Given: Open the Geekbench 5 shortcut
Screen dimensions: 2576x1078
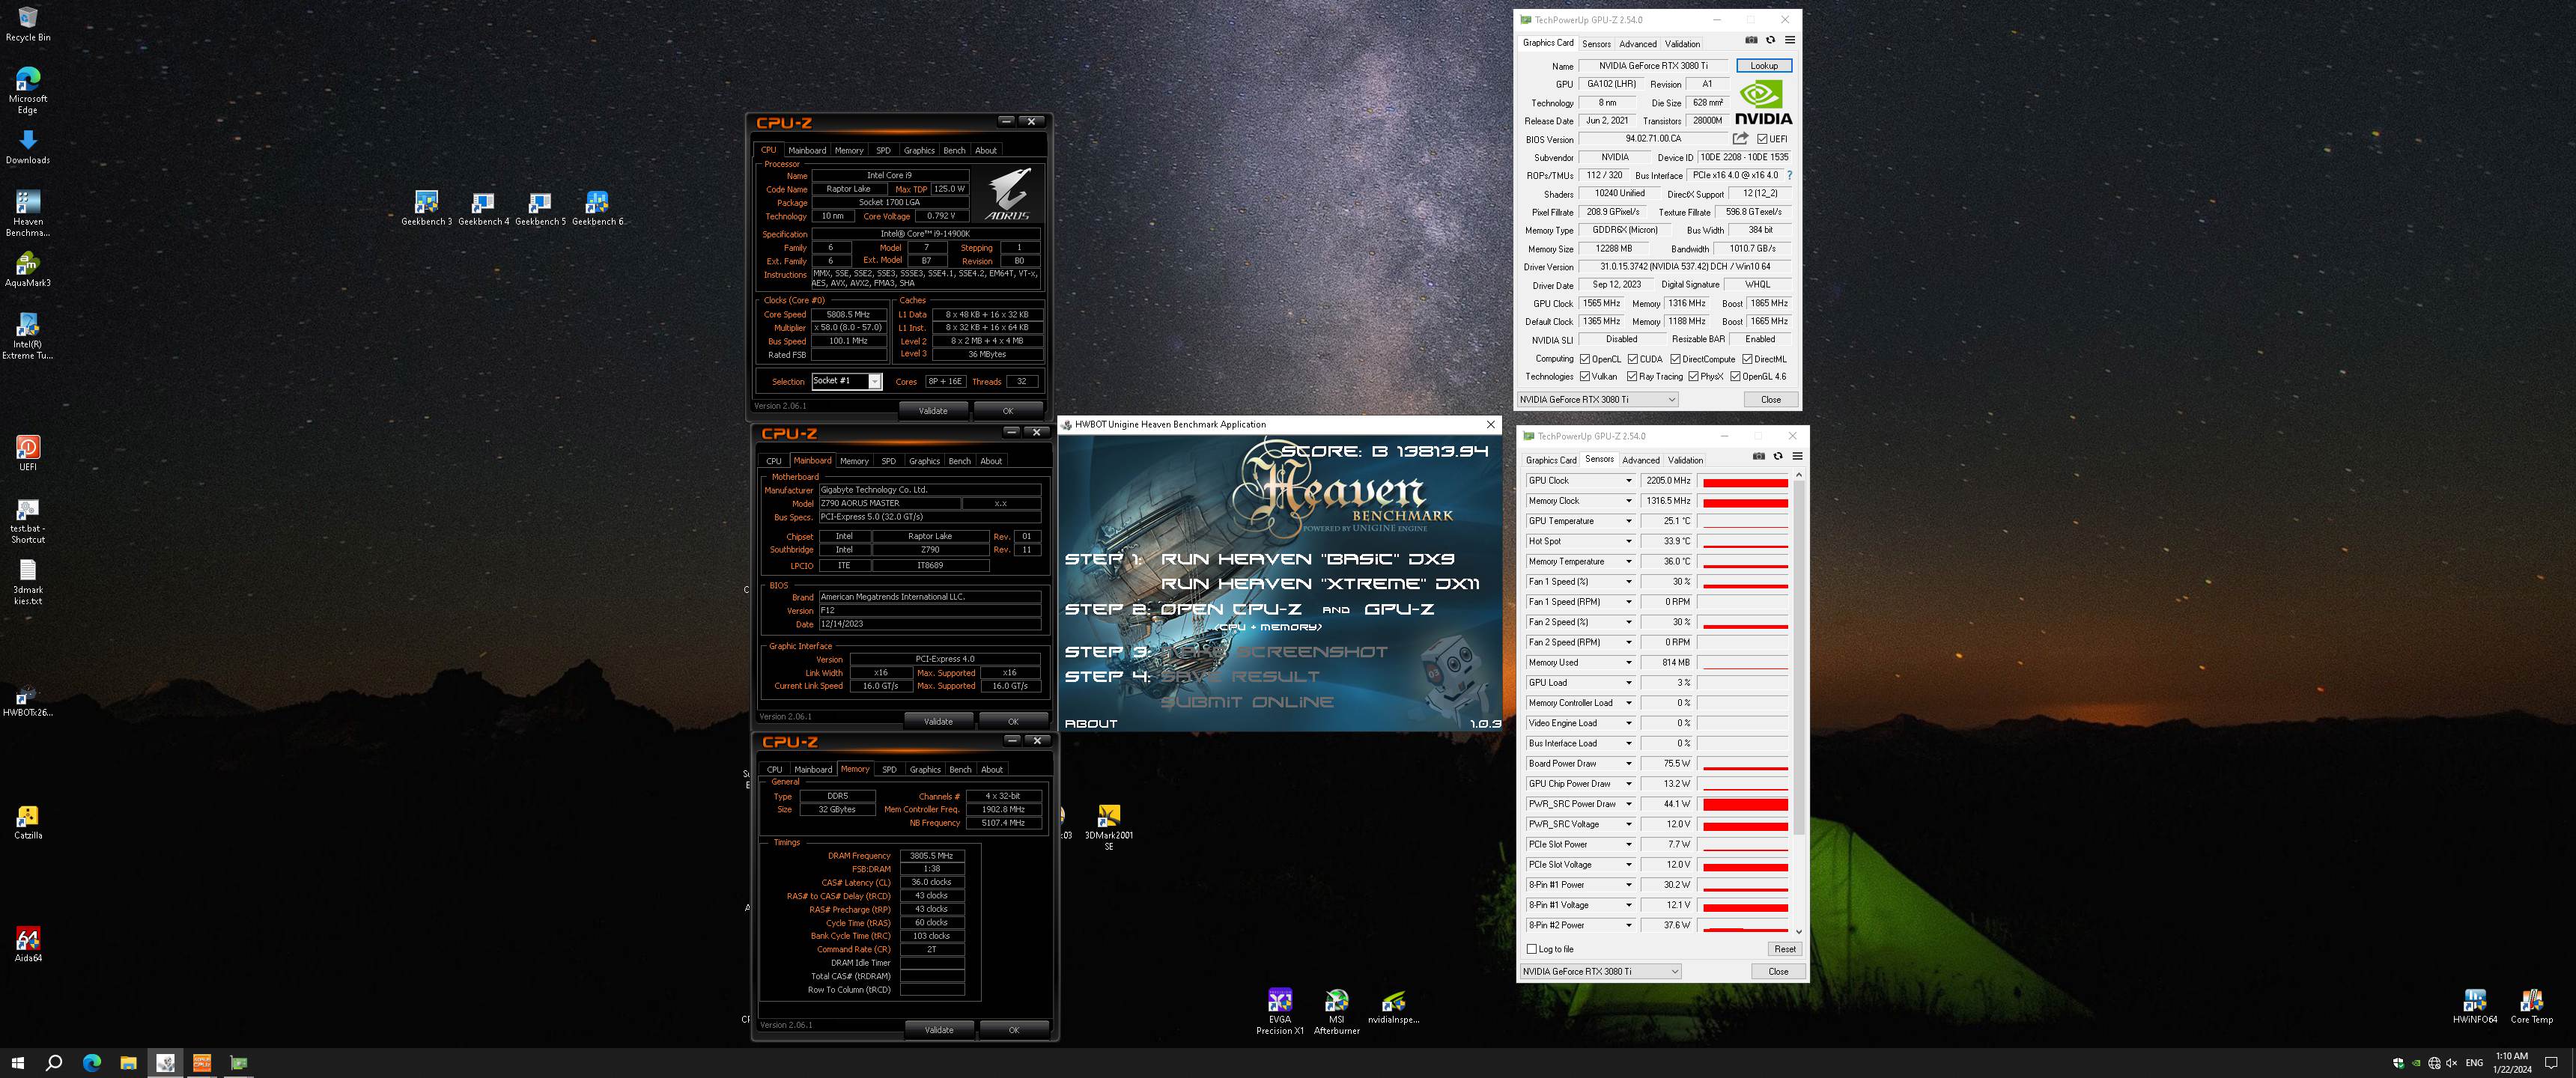Looking at the screenshot, I should [x=541, y=209].
